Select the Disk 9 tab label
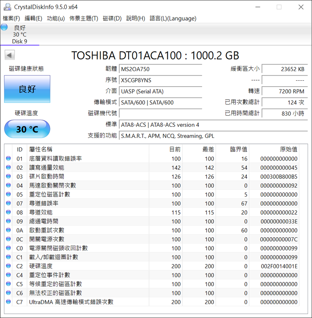The width and height of the screenshot is (312, 318). click(x=19, y=41)
